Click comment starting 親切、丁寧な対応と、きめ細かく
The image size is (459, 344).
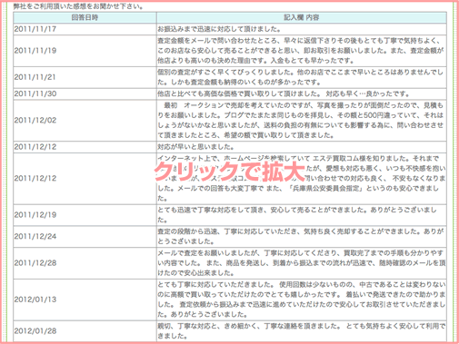click(x=302, y=331)
